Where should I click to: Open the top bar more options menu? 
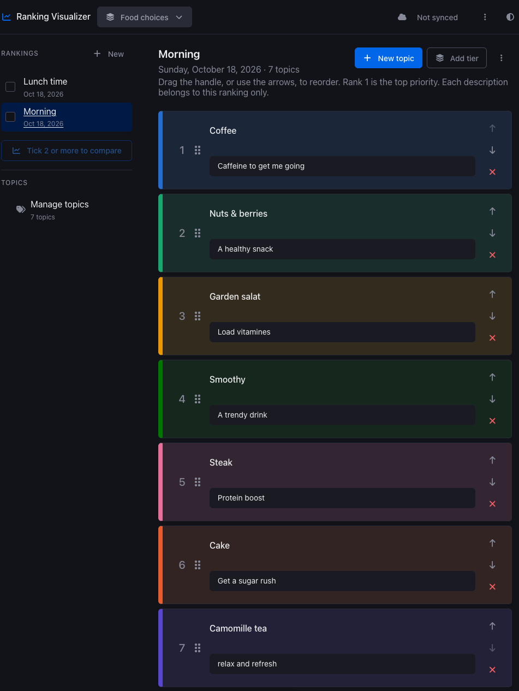coord(485,17)
